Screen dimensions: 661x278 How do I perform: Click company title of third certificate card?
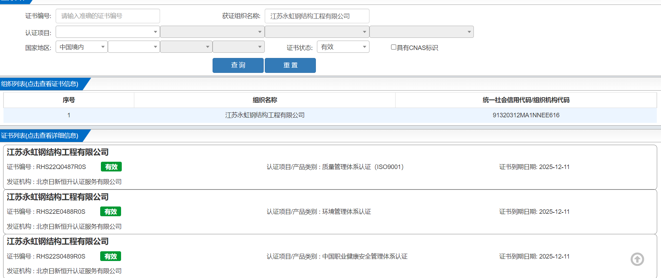pos(58,242)
